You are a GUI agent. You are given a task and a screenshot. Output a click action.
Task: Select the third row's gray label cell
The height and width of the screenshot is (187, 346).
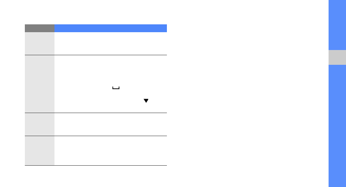[x=40, y=124]
